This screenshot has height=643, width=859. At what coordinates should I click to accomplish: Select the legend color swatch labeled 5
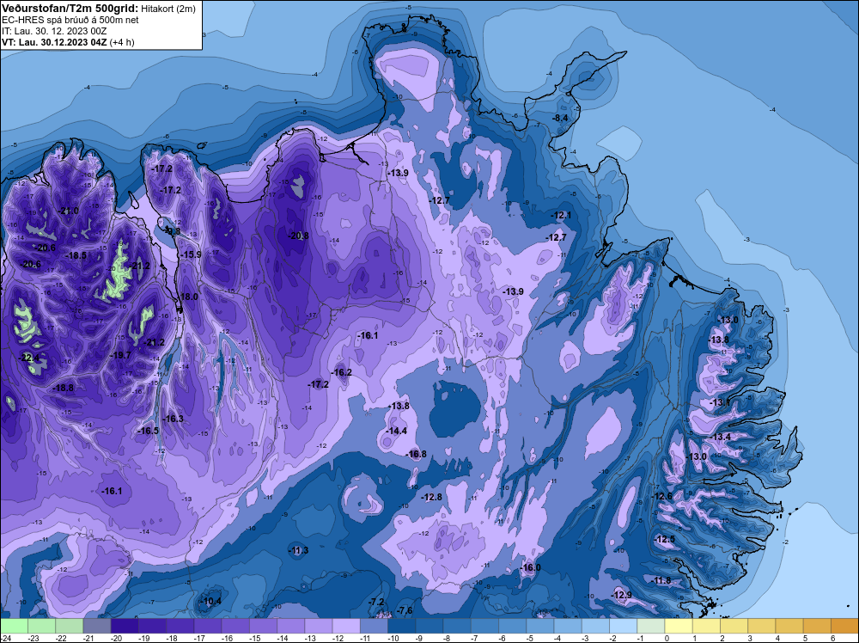point(818,626)
